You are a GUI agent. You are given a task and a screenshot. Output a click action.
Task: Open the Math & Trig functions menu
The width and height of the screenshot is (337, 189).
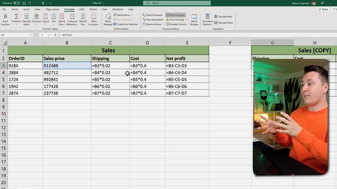[x=83, y=19]
